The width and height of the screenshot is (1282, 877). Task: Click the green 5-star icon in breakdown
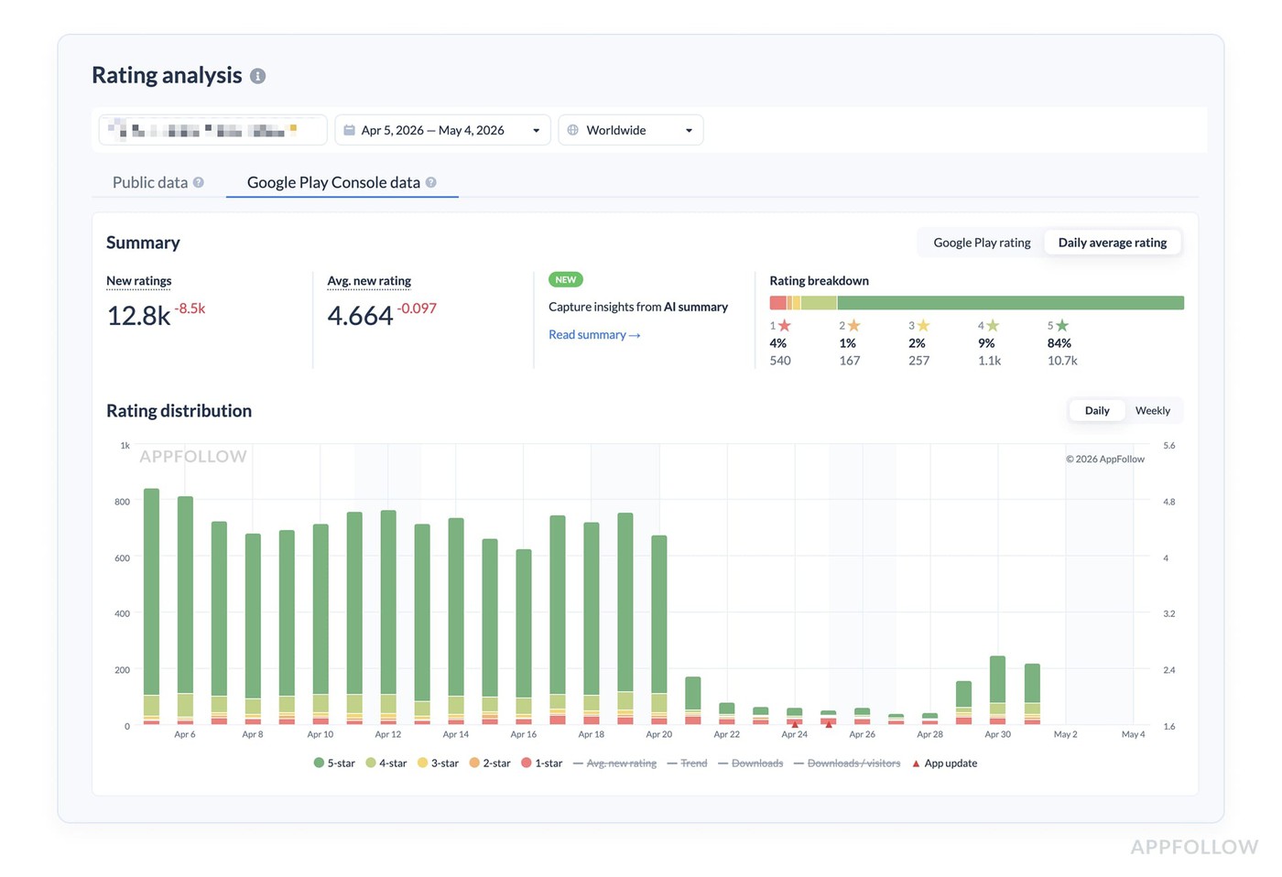pyautogui.click(x=1062, y=325)
